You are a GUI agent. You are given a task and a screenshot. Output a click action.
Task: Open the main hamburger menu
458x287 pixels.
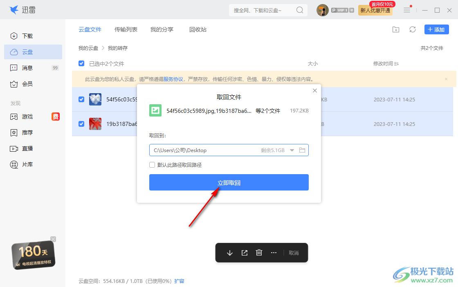click(407, 10)
